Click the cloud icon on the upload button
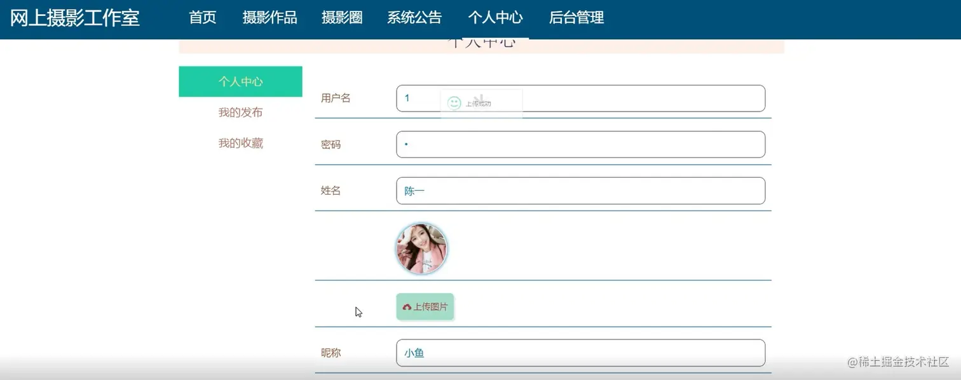The image size is (961, 380). pos(407,306)
